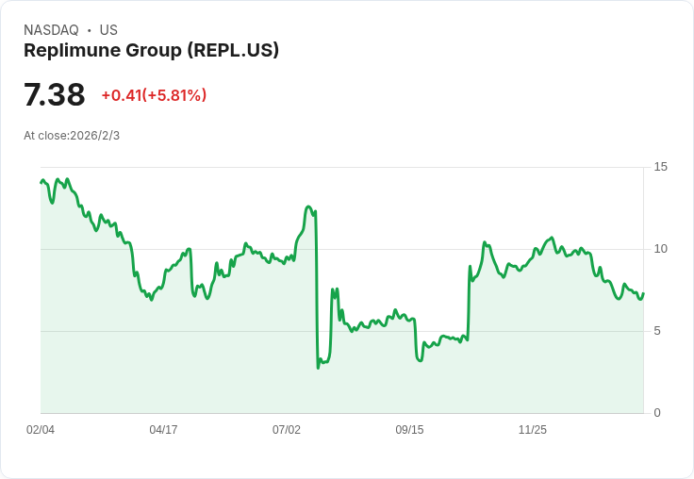Click the US market label
The height and width of the screenshot is (479, 694).
point(108,30)
